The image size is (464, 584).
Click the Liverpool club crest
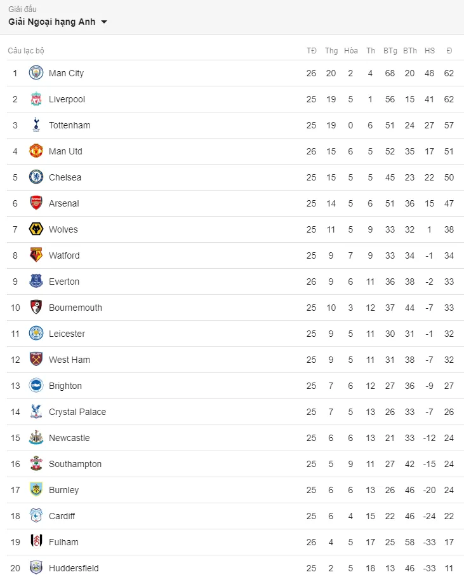point(36,98)
